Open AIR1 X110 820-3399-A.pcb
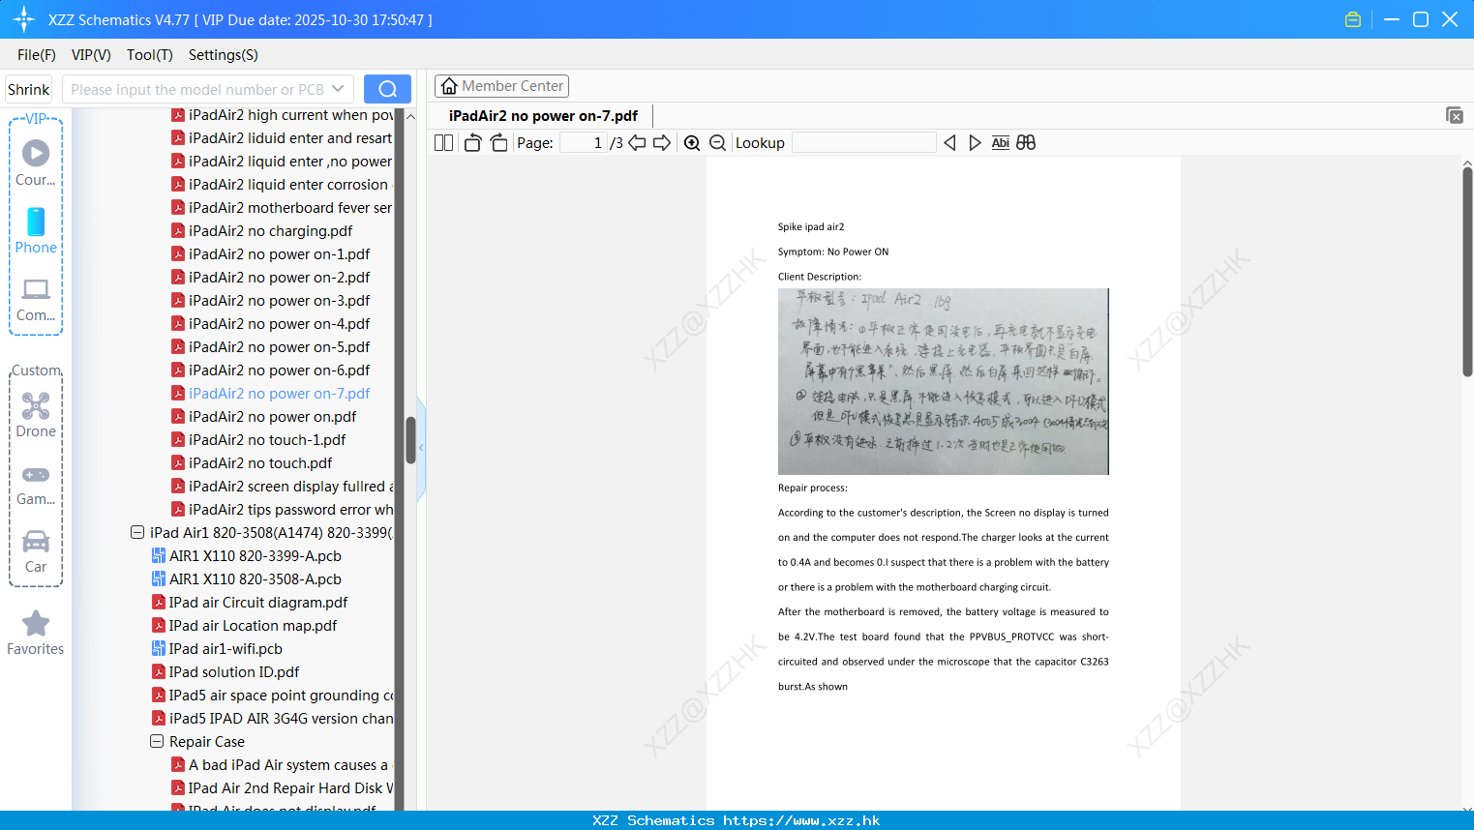The height and width of the screenshot is (830, 1474). (256, 556)
